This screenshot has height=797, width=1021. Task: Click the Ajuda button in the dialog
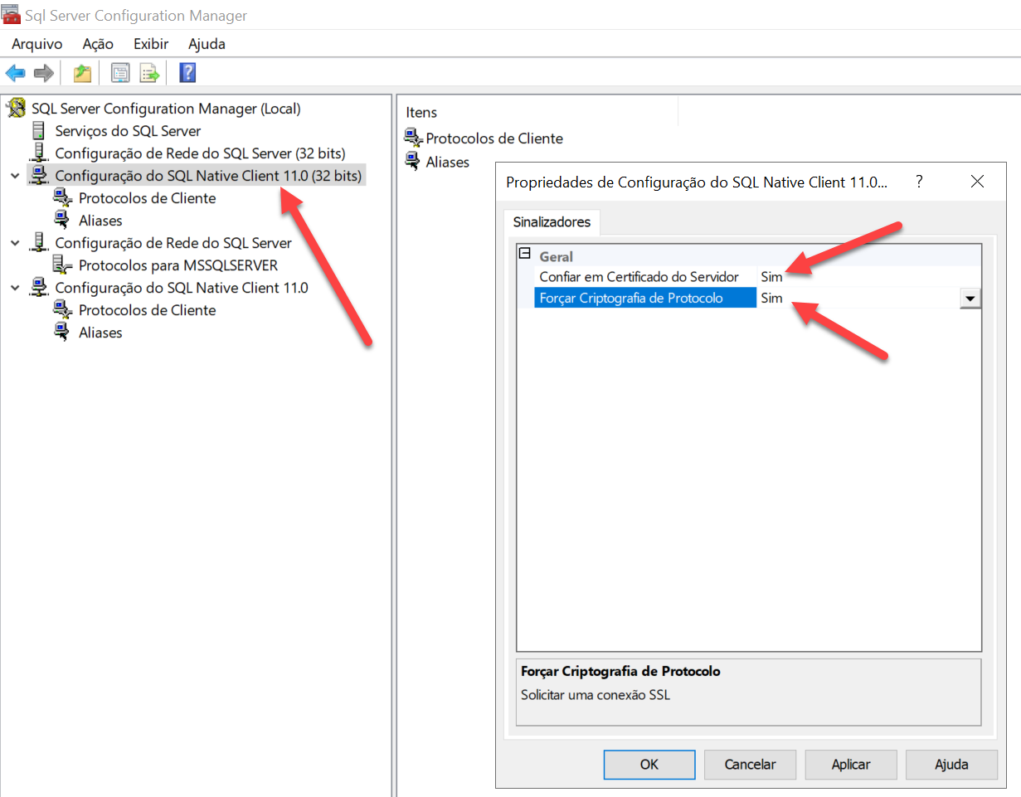tap(951, 765)
